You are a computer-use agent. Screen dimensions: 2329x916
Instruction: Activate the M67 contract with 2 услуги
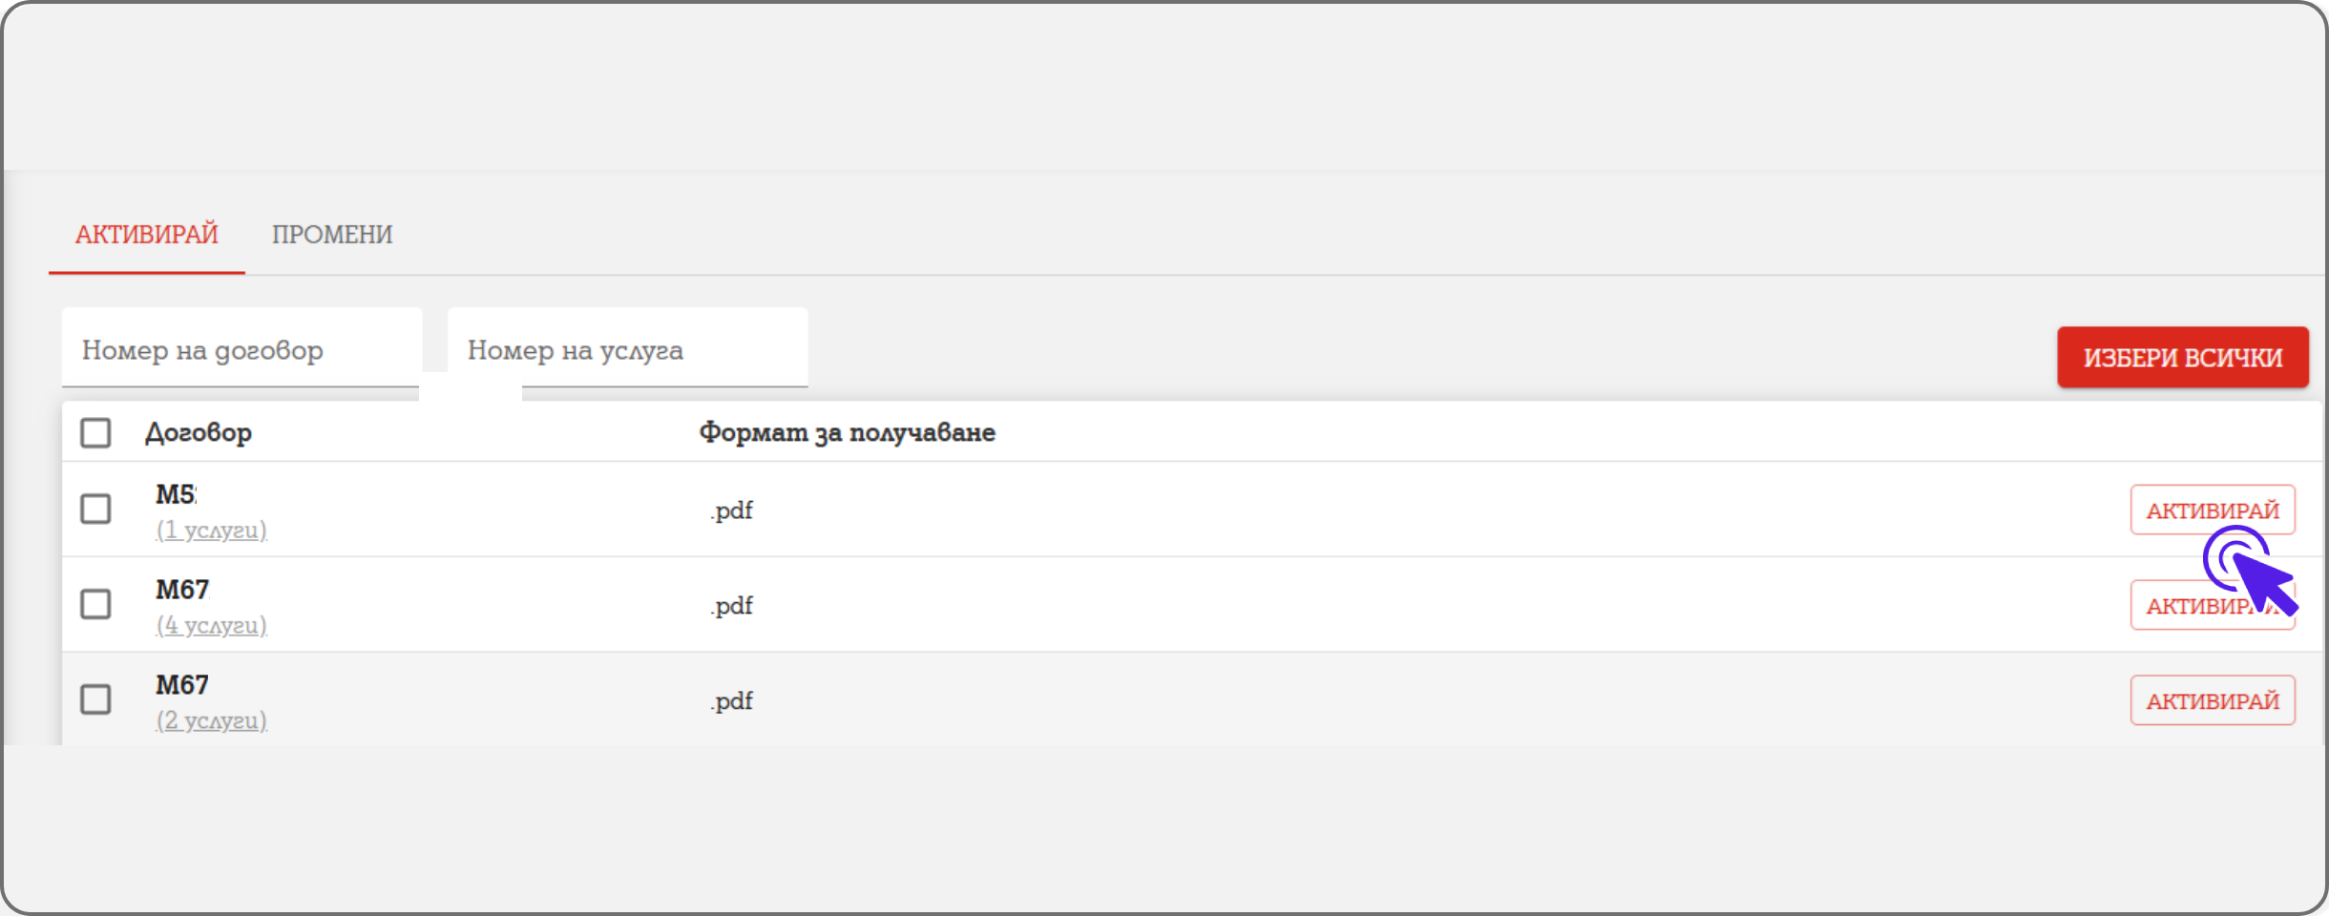[x=2212, y=701]
